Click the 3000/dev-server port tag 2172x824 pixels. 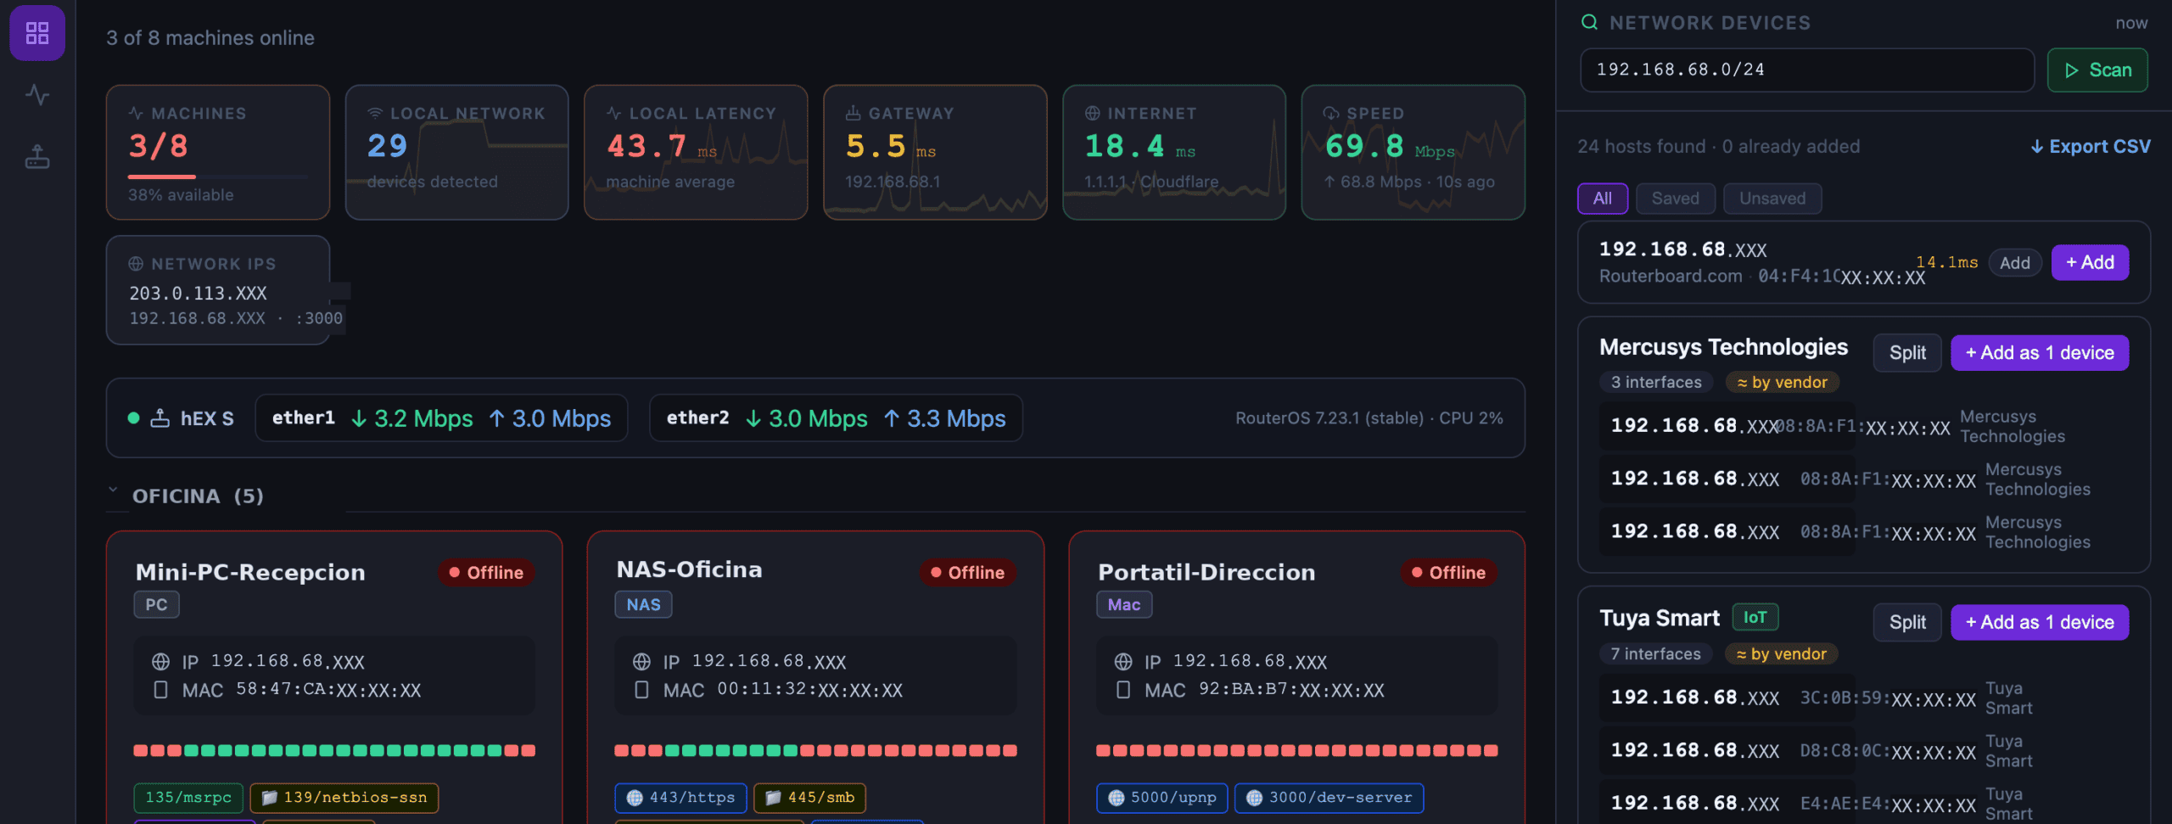click(x=1329, y=798)
